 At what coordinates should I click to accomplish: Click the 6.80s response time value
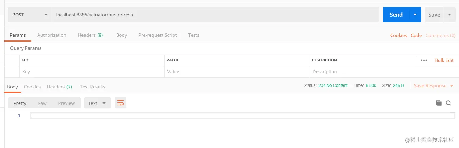point(371,86)
